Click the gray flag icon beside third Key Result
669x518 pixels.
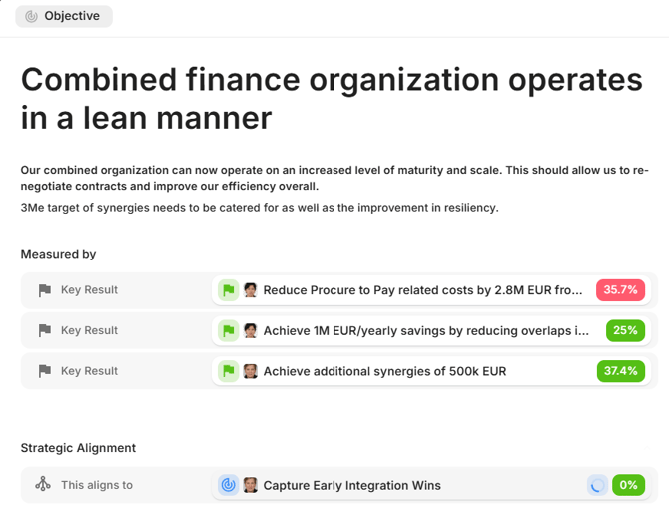click(x=44, y=371)
